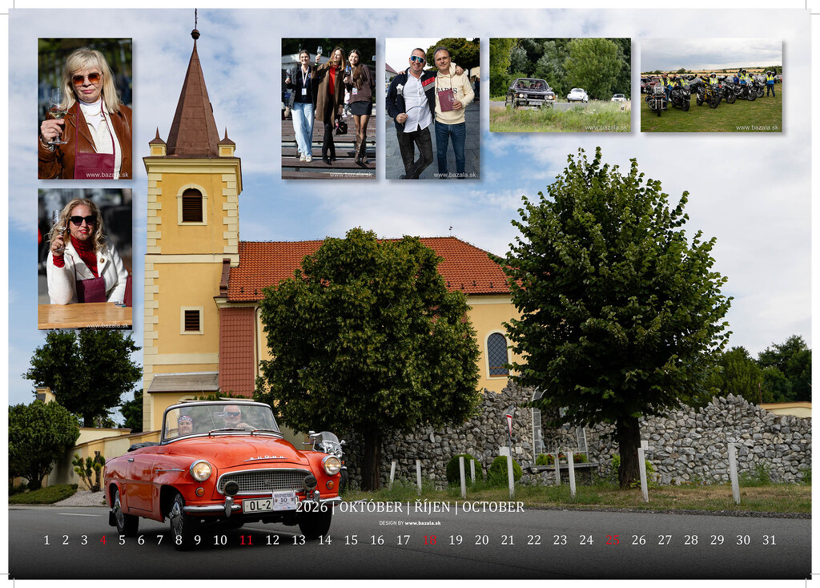This screenshot has height=588, width=820.
Task: Open the three women on stairs photo
Action: click(x=328, y=108)
